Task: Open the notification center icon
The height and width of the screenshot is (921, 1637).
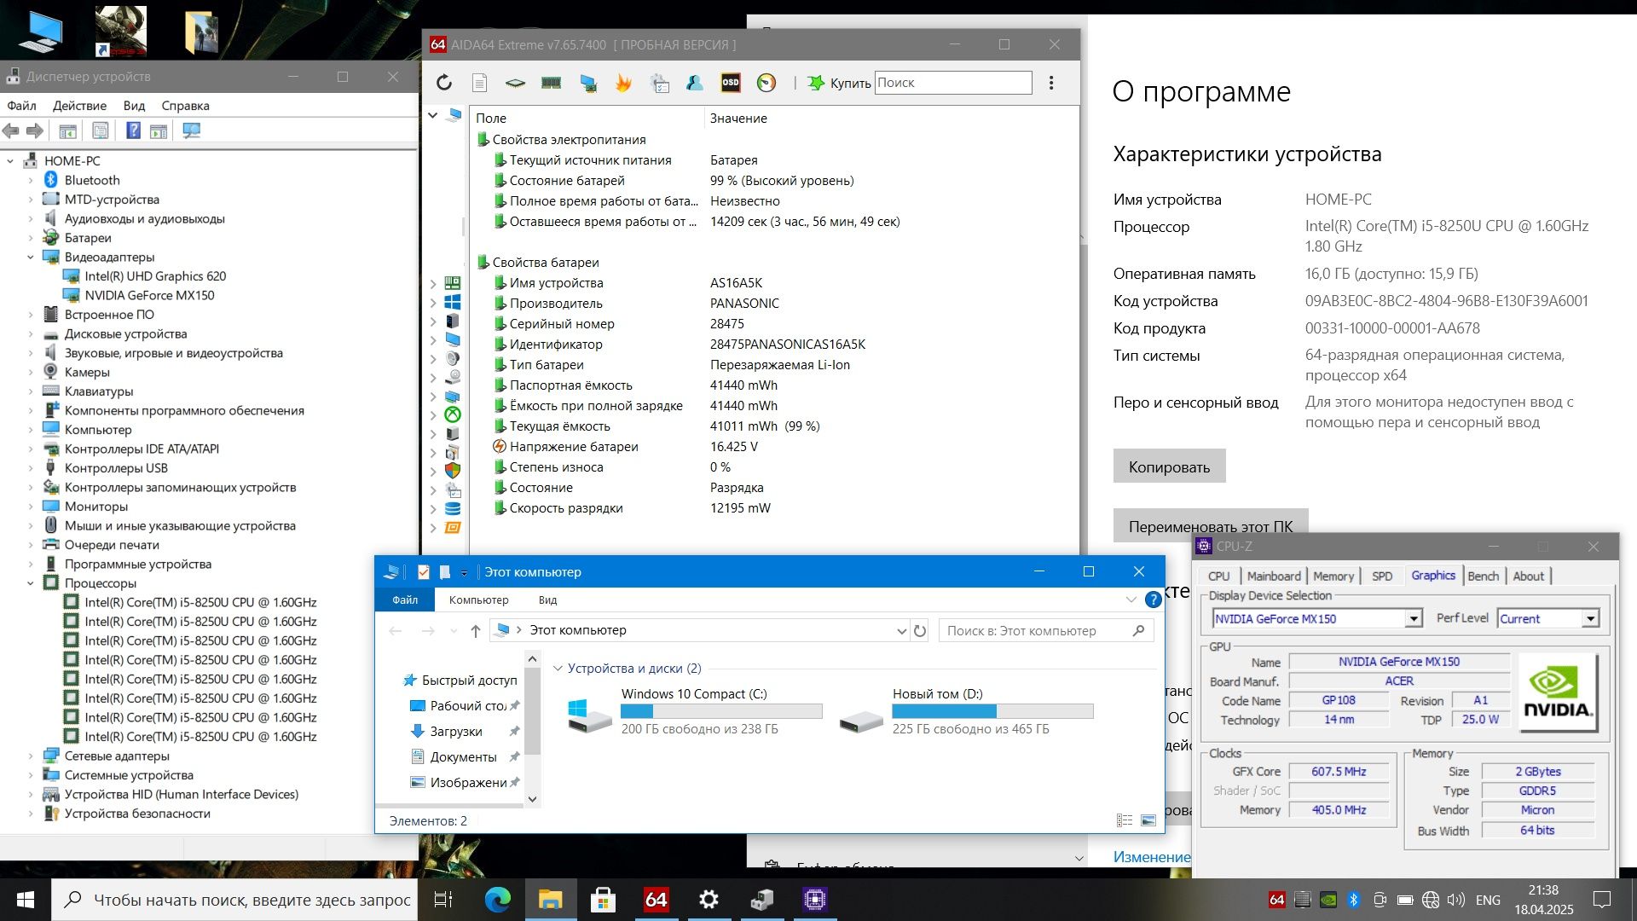Action: tap(1602, 900)
